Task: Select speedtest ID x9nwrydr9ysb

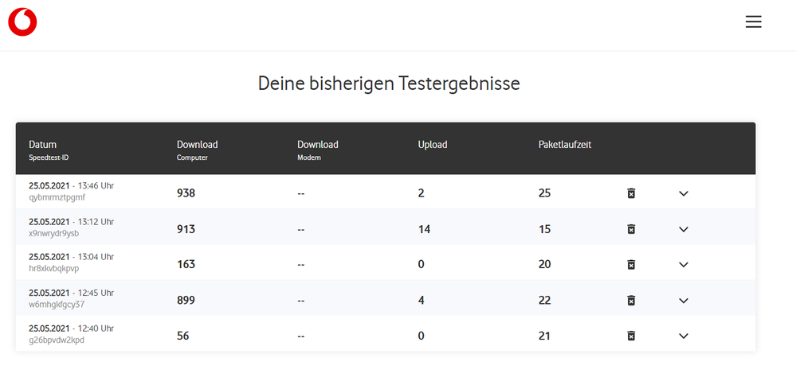Action: point(53,234)
